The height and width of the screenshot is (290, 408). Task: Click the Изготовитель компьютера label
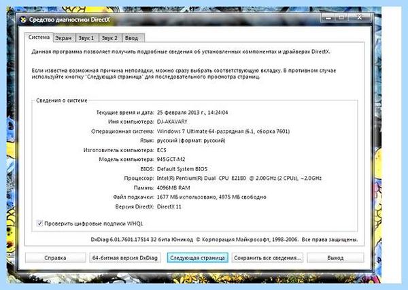pyautogui.click(x=118, y=150)
